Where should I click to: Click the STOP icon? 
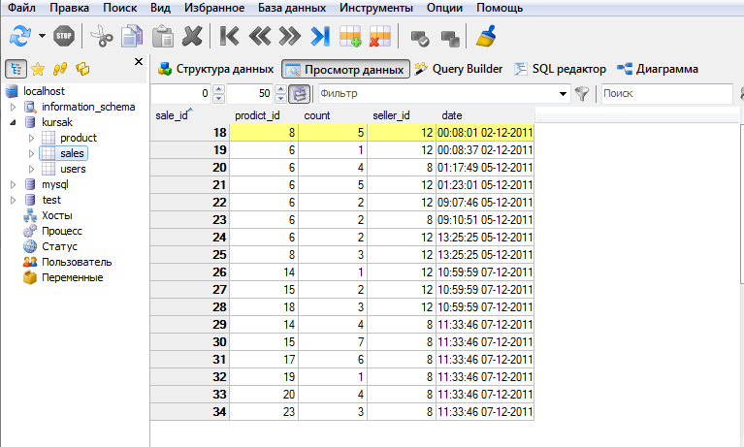pyautogui.click(x=64, y=36)
